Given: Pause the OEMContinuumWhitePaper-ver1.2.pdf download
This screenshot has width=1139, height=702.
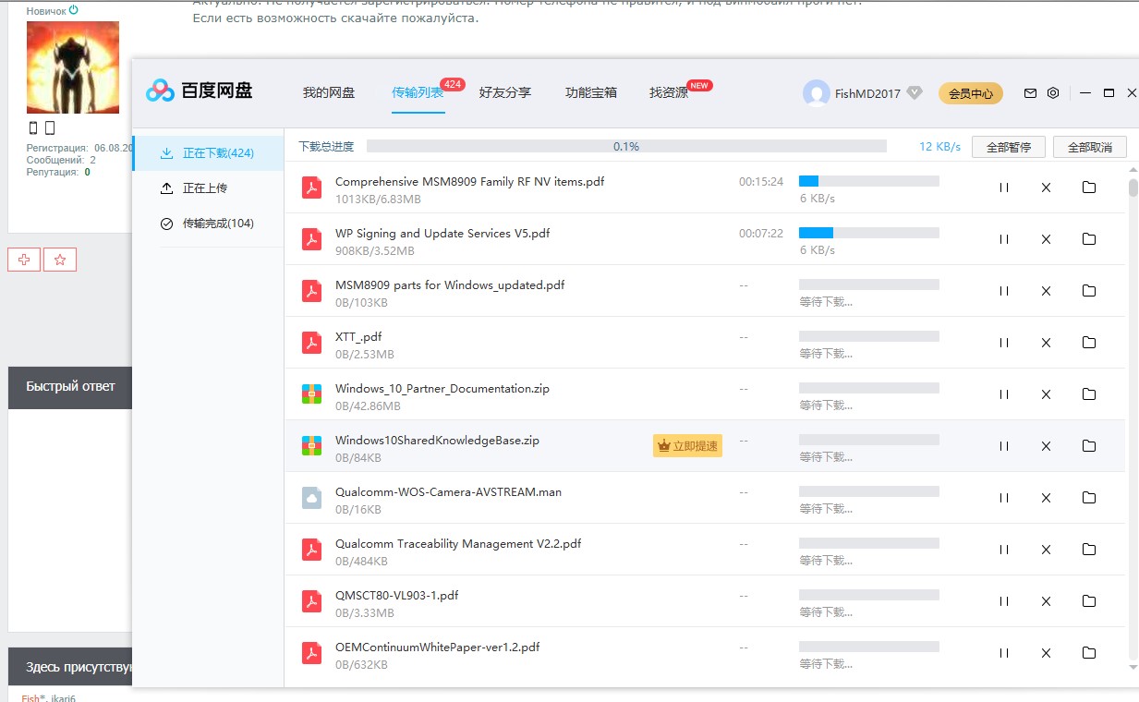Looking at the screenshot, I should 1003,653.
